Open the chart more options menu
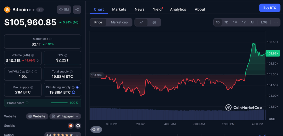Image resolution: width=283 pixels, height=136 pixels. [x=276, y=22]
